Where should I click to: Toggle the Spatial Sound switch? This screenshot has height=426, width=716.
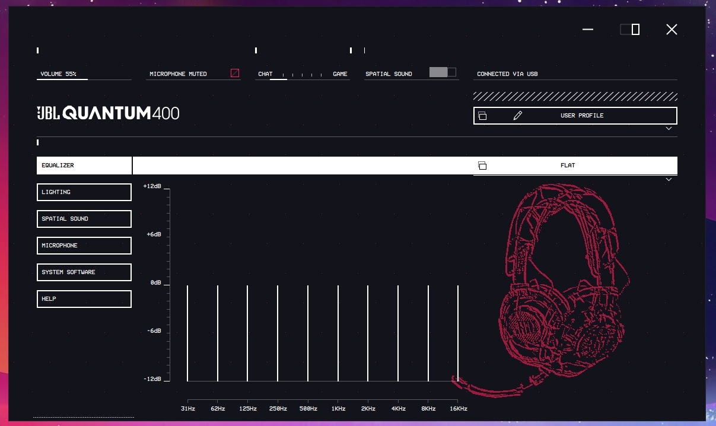coord(443,72)
